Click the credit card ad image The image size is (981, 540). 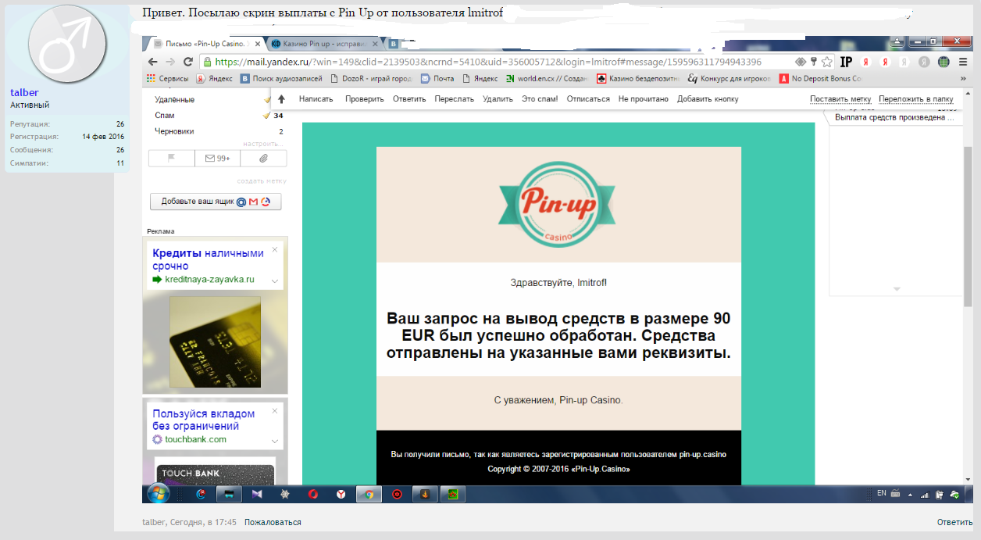[x=216, y=341]
